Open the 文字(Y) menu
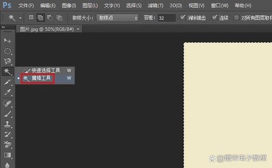Image resolution: width=272 pixels, height=168 pixels. (112, 5)
